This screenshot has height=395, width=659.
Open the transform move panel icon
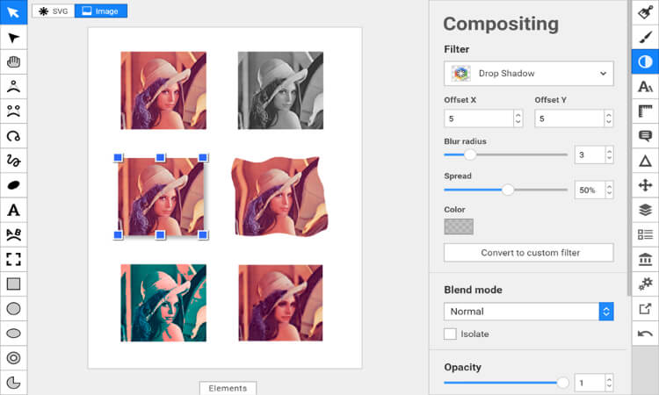644,185
